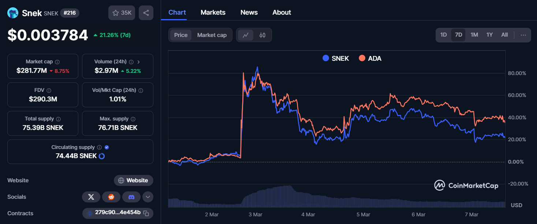The image size is (537, 224).
Task: Open the chart more options ellipsis
Action: pyautogui.click(x=523, y=35)
